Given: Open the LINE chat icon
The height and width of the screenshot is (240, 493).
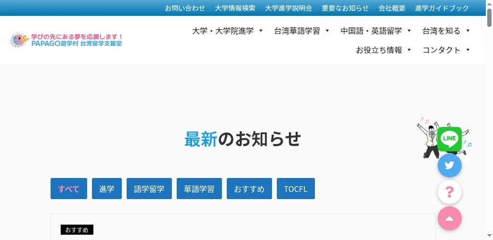Looking at the screenshot, I should pyautogui.click(x=450, y=139).
